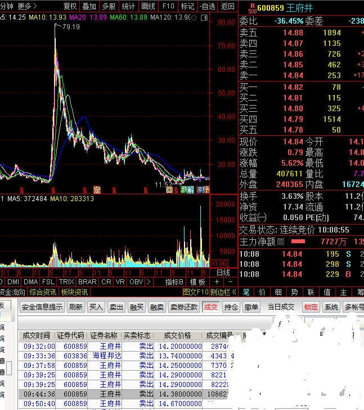
Task: Open the 日线 period selector
Action: (223, 273)
